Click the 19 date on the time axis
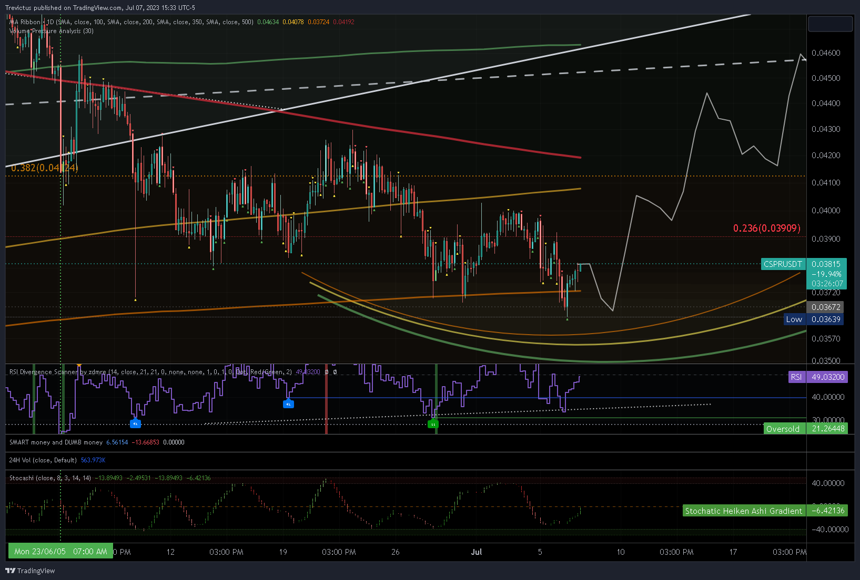This screenshot has height=580, width=860. 283,552
